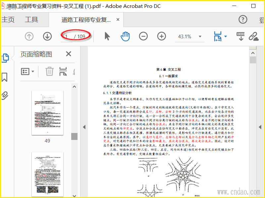Click the 109 total pages label

tap(81, 37)
